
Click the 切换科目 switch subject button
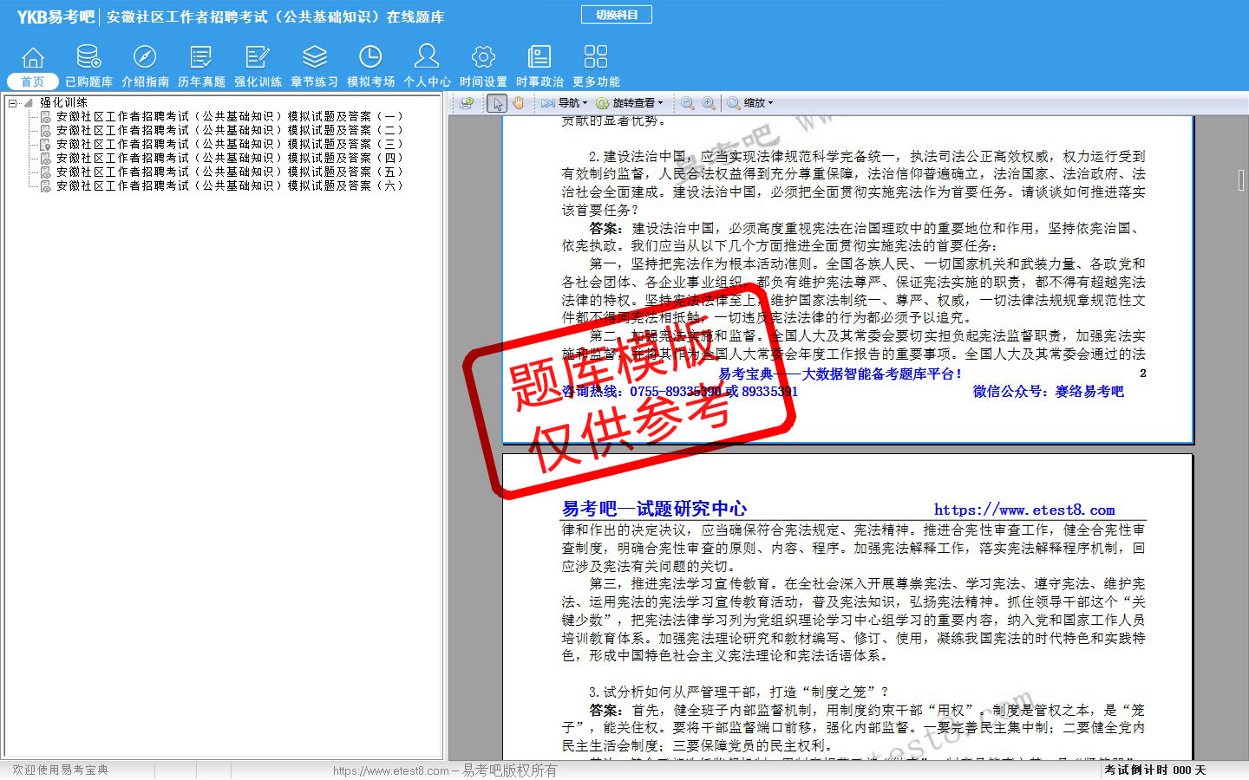tap(617, 15)
